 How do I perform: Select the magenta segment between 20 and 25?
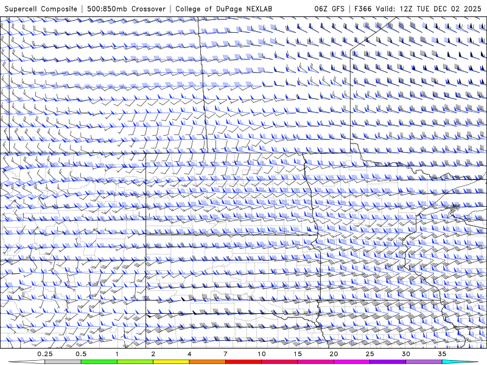(x=352, y=362)
